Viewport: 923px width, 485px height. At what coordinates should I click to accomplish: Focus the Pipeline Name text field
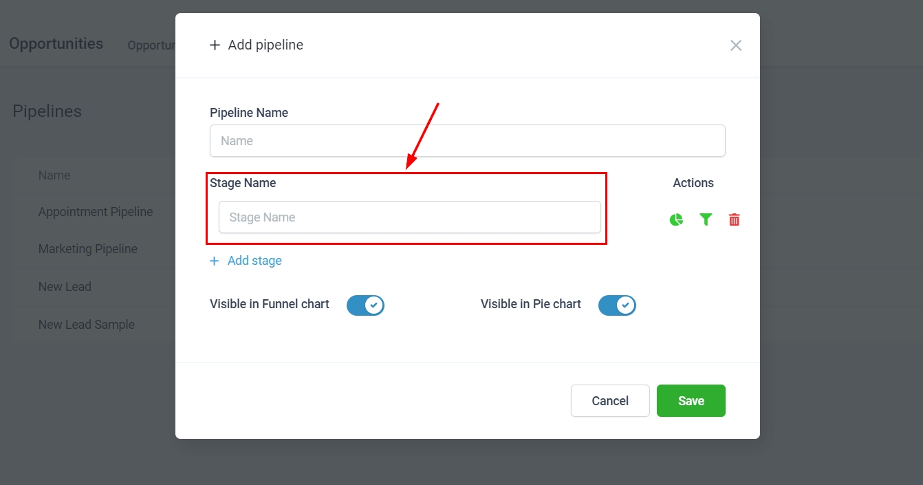[467, 141]
